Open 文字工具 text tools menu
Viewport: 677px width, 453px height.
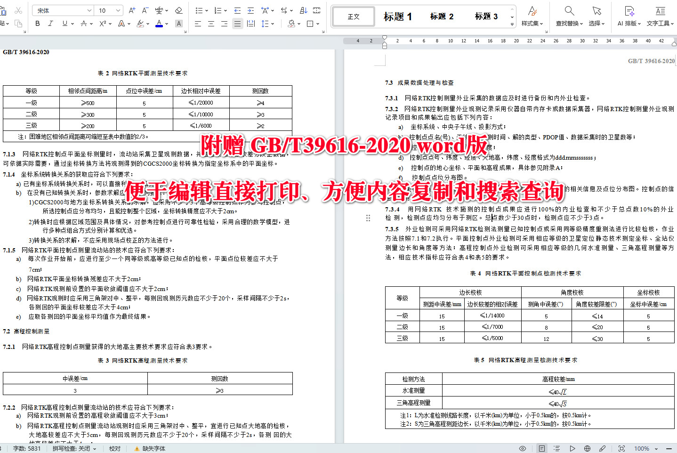click(x=660, y=16)
